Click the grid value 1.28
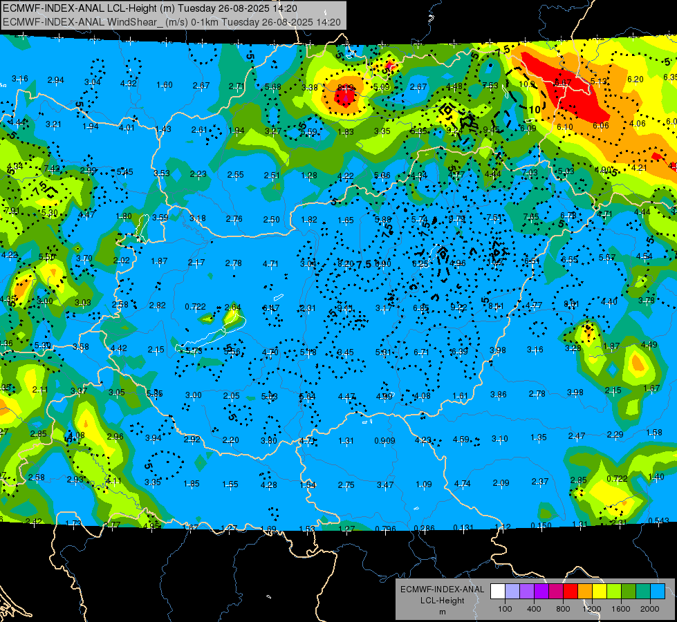677x622 pixels. (309, 176)
